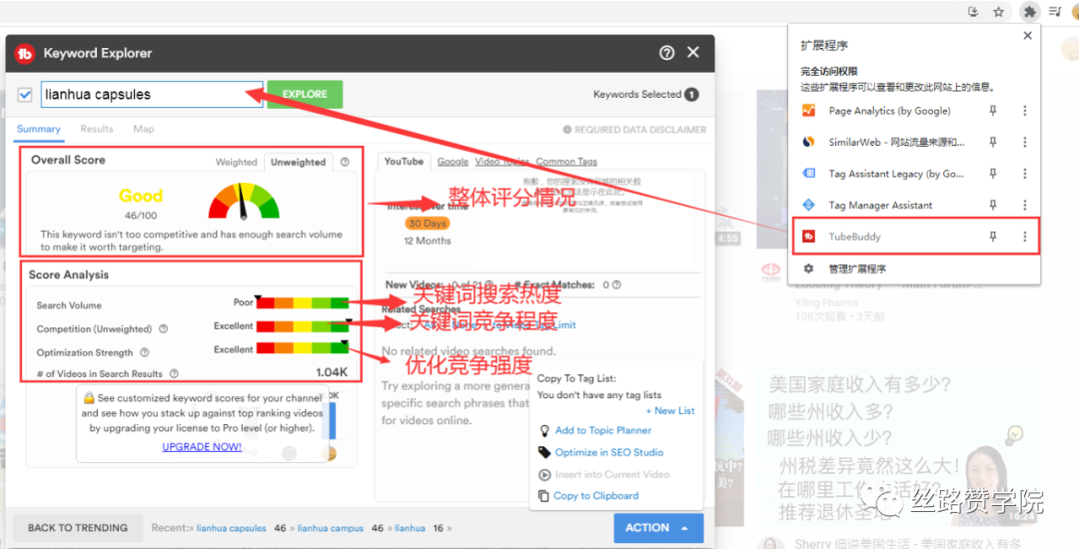Click the lightbulb Topic Planner icon
Viewport: 1079px width, 549px height.
[544, 431]
